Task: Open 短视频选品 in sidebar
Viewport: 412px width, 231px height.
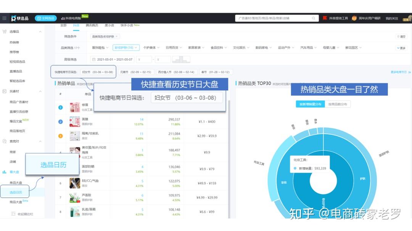Action: pos(17,62)
